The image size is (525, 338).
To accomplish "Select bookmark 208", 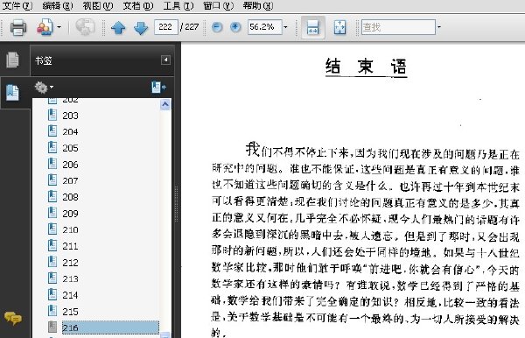I will click(70, 197).
